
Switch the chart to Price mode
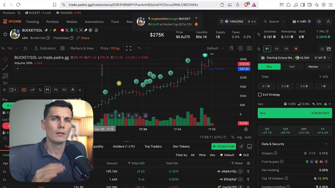pos(104,48)
